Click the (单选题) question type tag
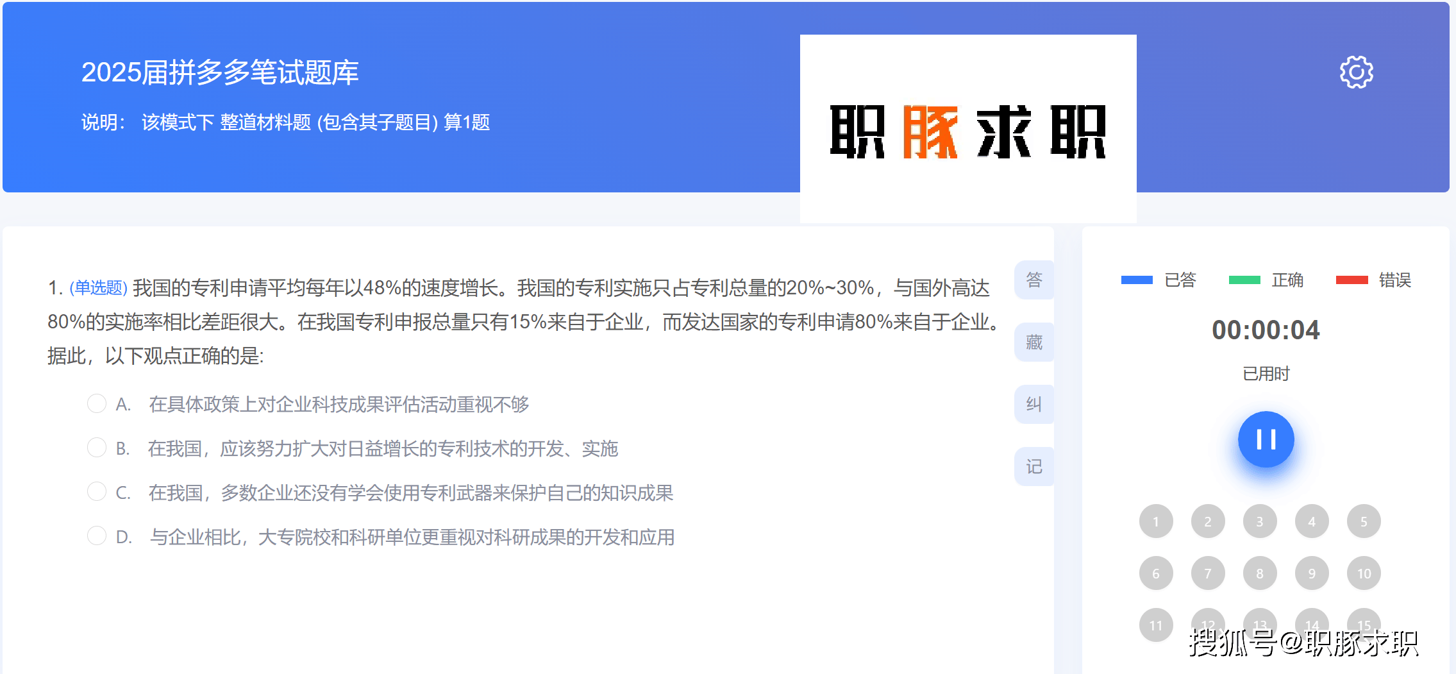 pos(99,287)
